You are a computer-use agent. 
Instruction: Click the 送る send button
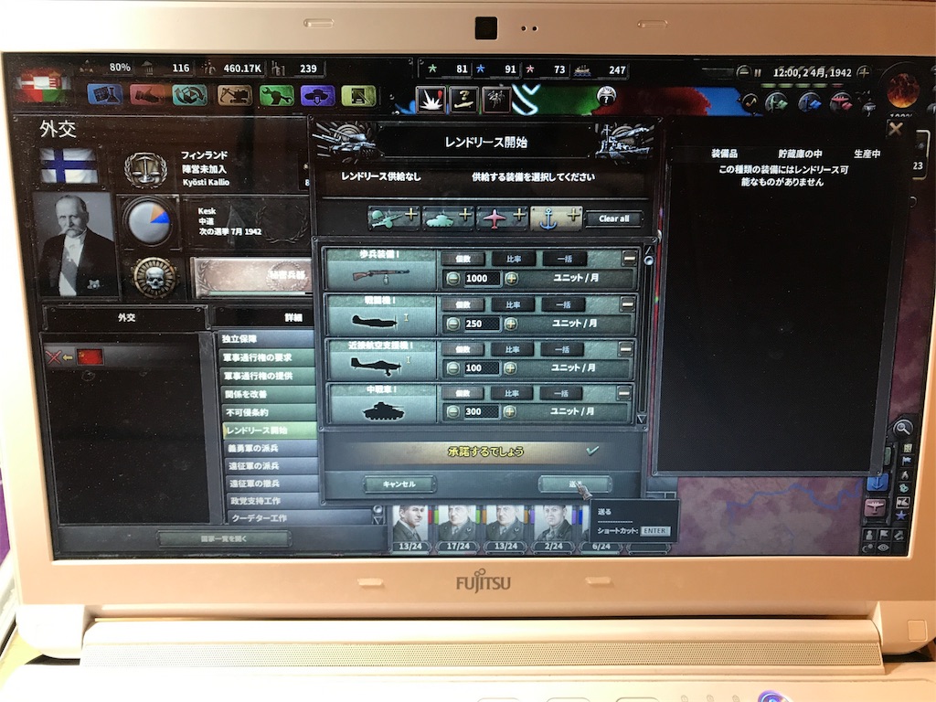tap(575, 484)
